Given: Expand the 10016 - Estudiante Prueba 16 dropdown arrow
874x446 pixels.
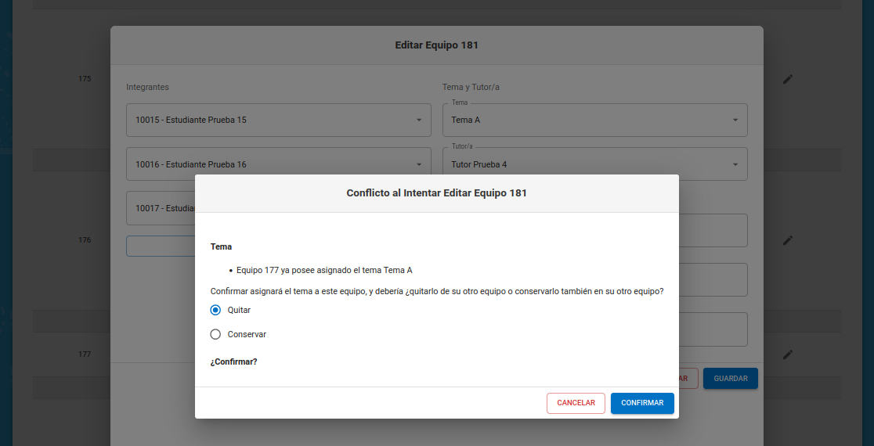Looking at the screenshot, I should click(x=419, y=164).
